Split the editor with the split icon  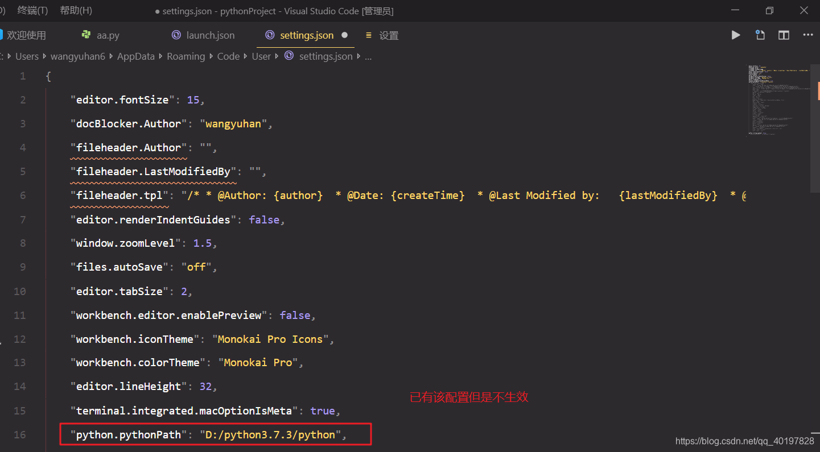784,35
